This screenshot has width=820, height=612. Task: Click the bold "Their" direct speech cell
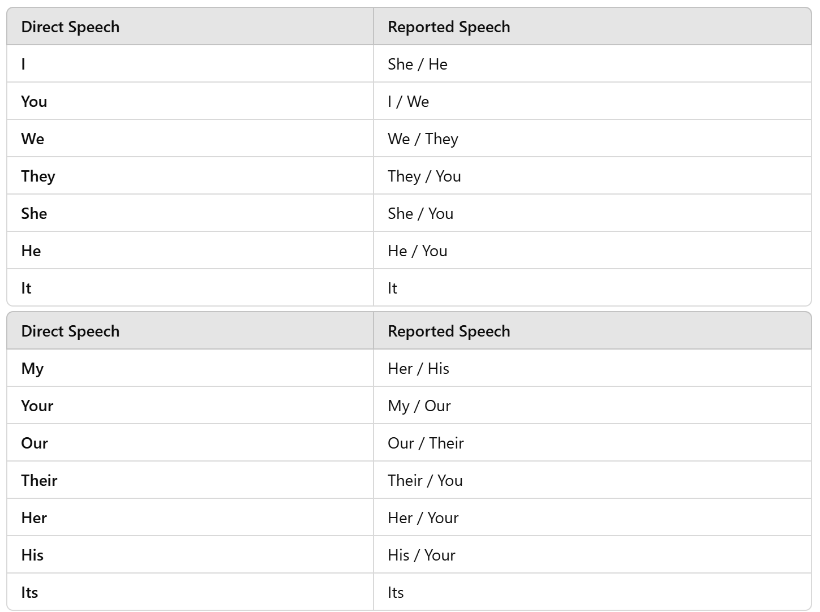(x=40, y=480)
